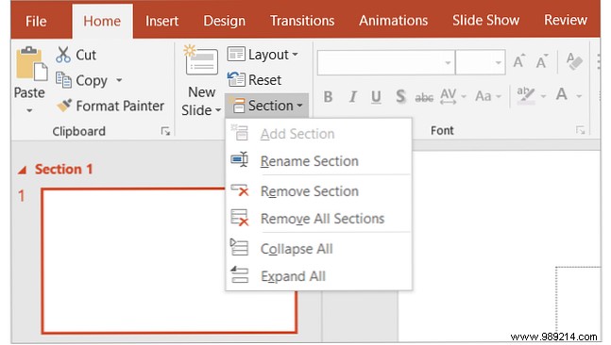Open the Font dialog launcher

(580, 131)
